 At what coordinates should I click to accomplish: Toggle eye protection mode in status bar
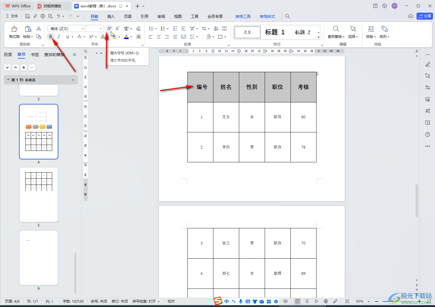[x=286, y=301]
